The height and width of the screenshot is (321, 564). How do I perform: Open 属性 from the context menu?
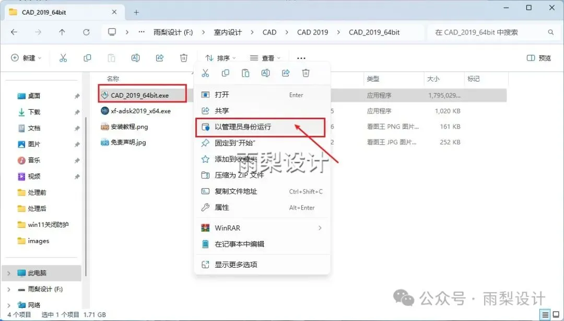tap(262, 208)
